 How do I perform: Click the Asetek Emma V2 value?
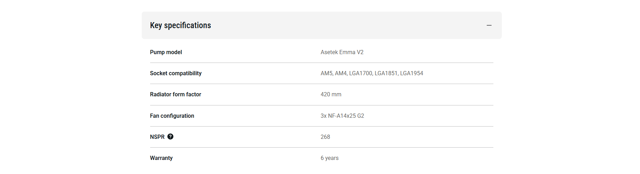coord(342,52)
